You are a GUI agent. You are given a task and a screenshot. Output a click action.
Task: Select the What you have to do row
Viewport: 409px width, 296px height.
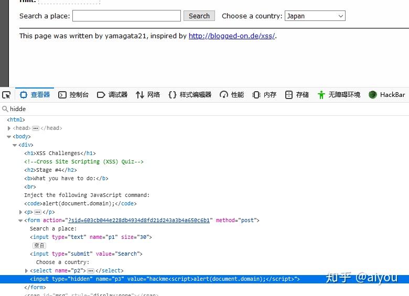(66, 178)
